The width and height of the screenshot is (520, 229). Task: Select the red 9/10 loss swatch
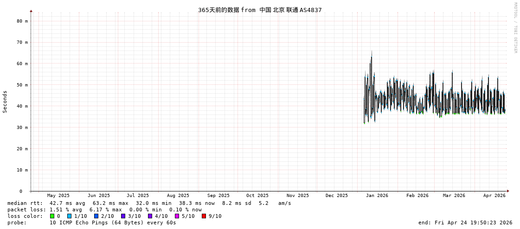[204, 216]
